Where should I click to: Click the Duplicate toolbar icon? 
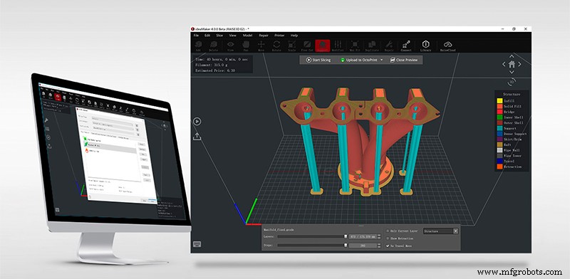click(x=372, y=46)
